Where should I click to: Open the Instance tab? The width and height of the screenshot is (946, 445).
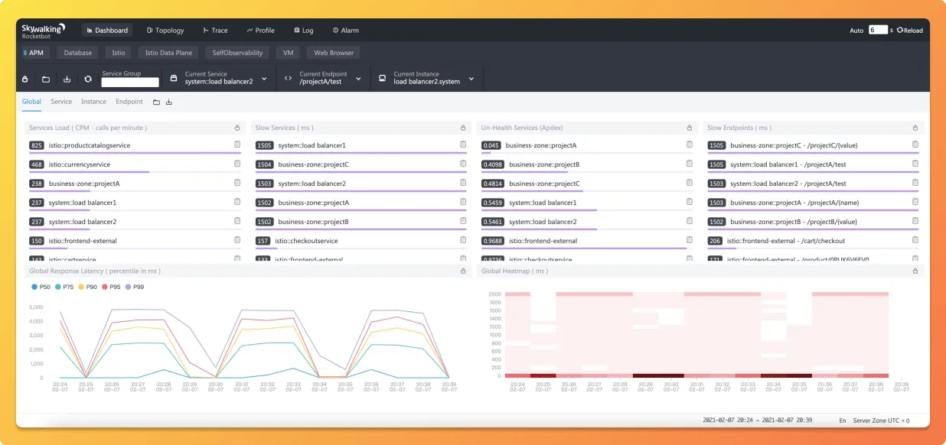(x=93, y=102)
